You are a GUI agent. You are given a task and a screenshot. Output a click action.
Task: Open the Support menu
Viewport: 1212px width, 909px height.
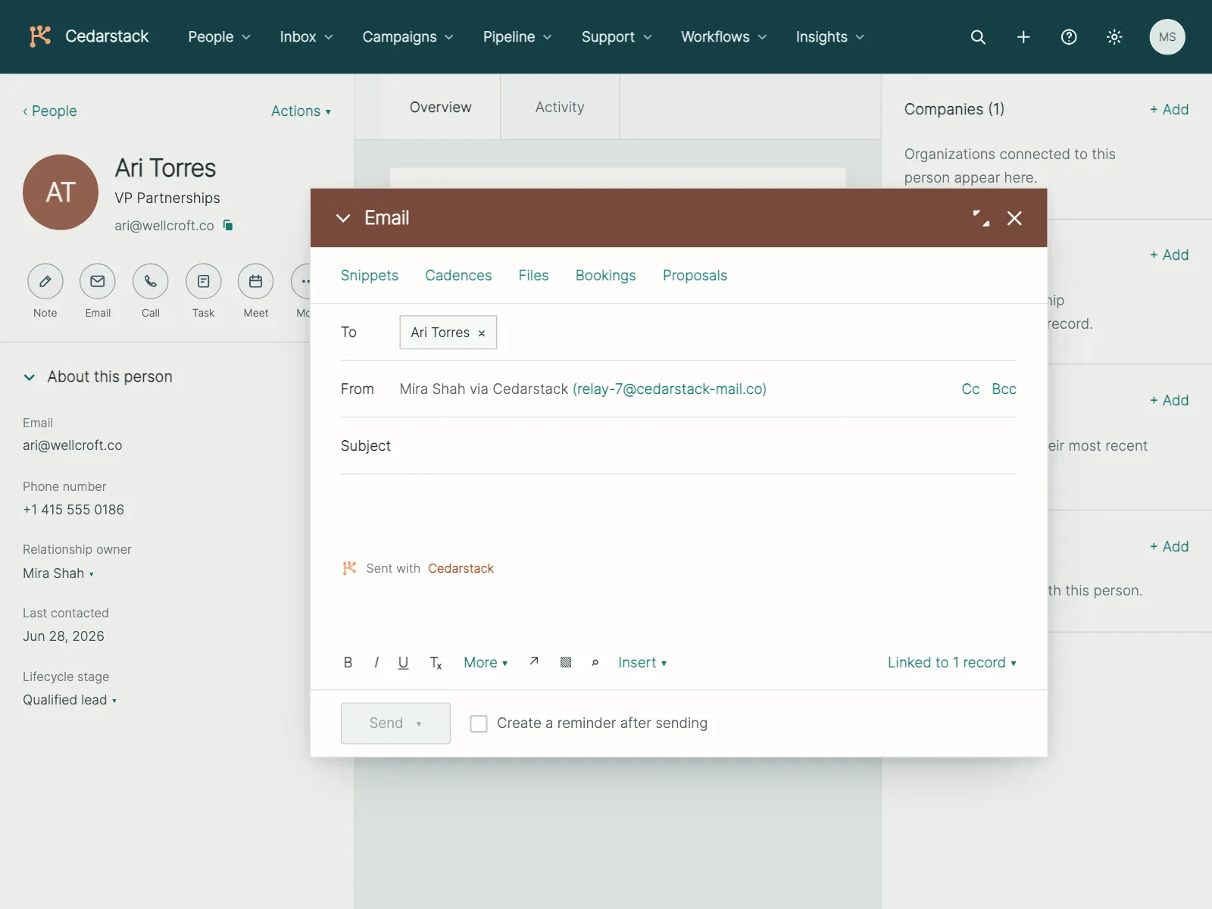[x=617, y=37]
